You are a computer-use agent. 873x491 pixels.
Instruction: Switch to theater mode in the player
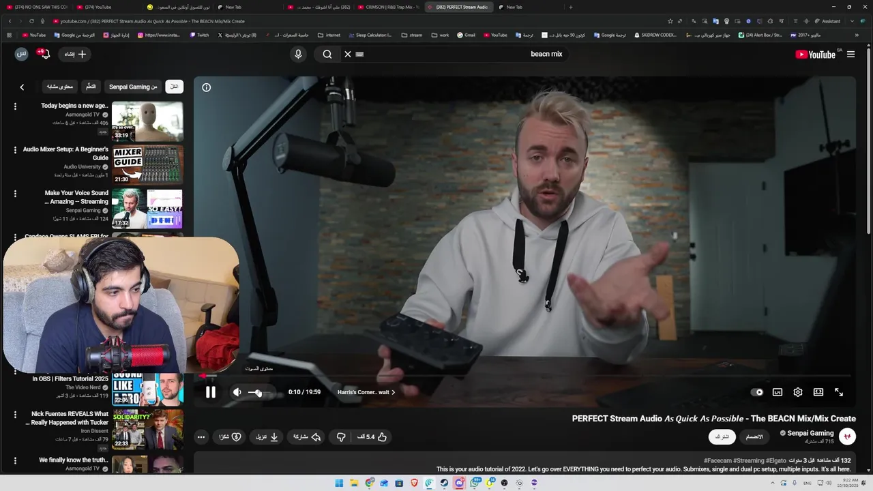[x=818, y=392]
